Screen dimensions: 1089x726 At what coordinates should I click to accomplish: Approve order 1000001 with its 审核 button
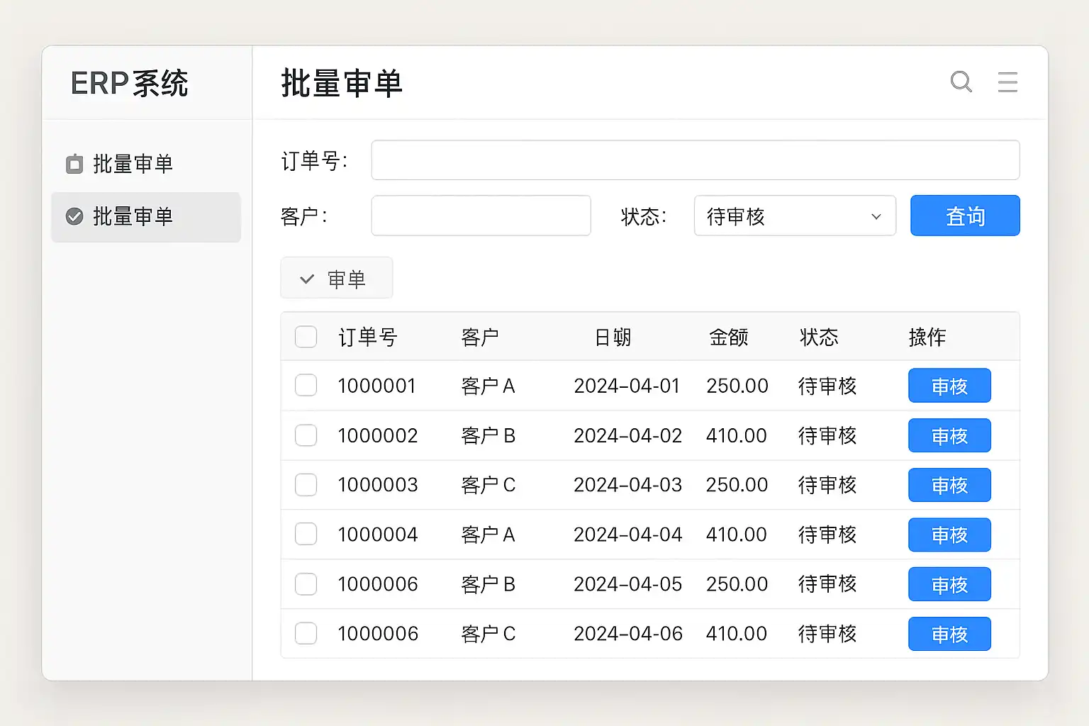949,386
